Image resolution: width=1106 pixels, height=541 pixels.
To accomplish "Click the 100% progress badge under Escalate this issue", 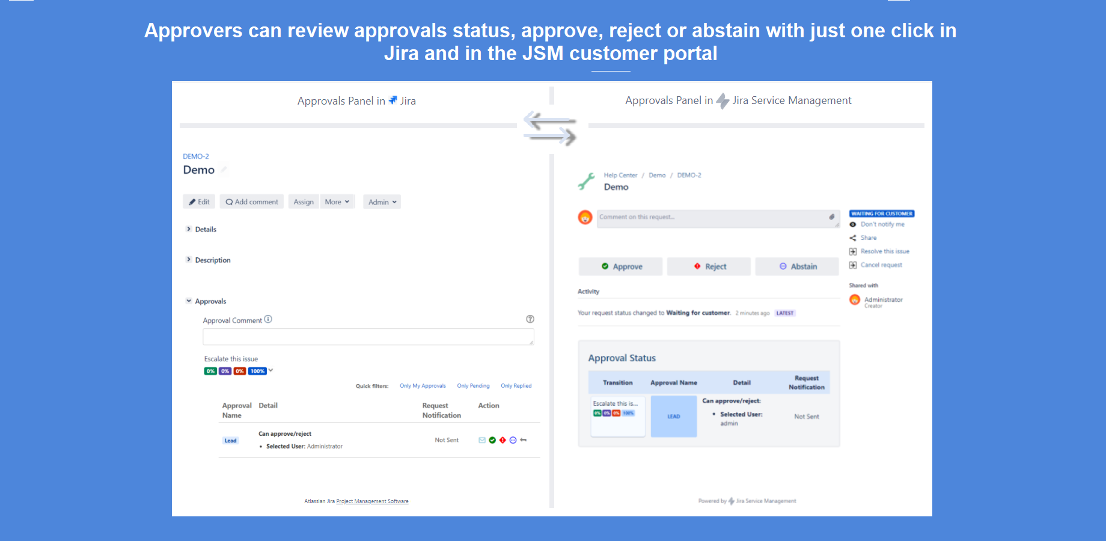I will 257,371.
